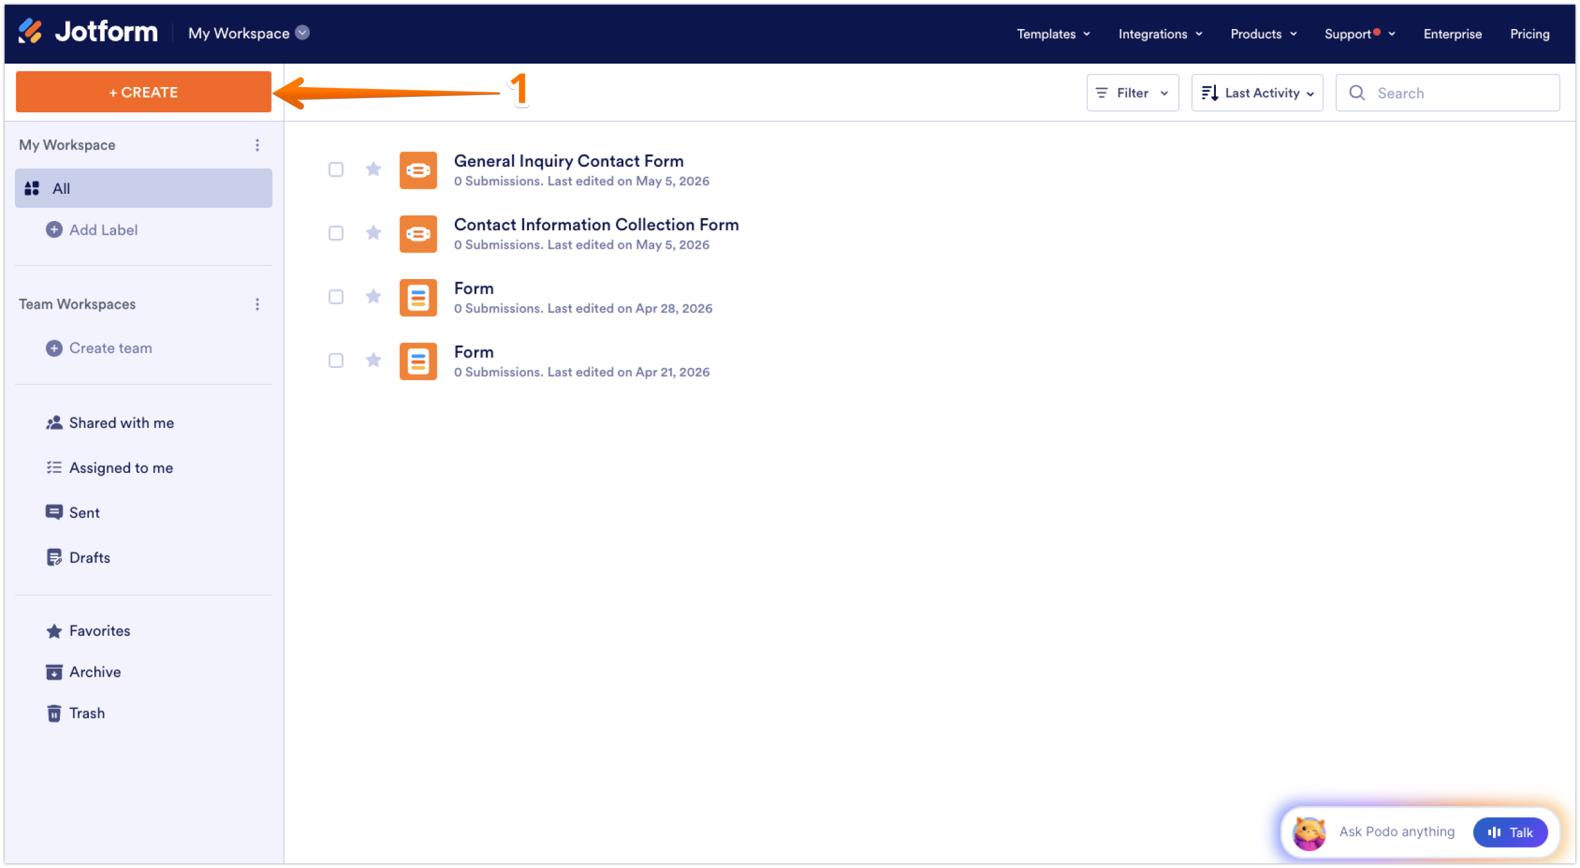
Task: Open the Integrations menu
Action: click(x=1160, y=34)
